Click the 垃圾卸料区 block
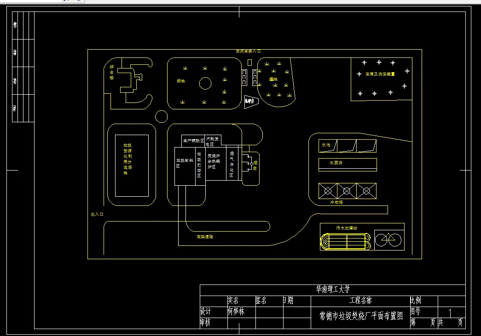 coord(185,166)
